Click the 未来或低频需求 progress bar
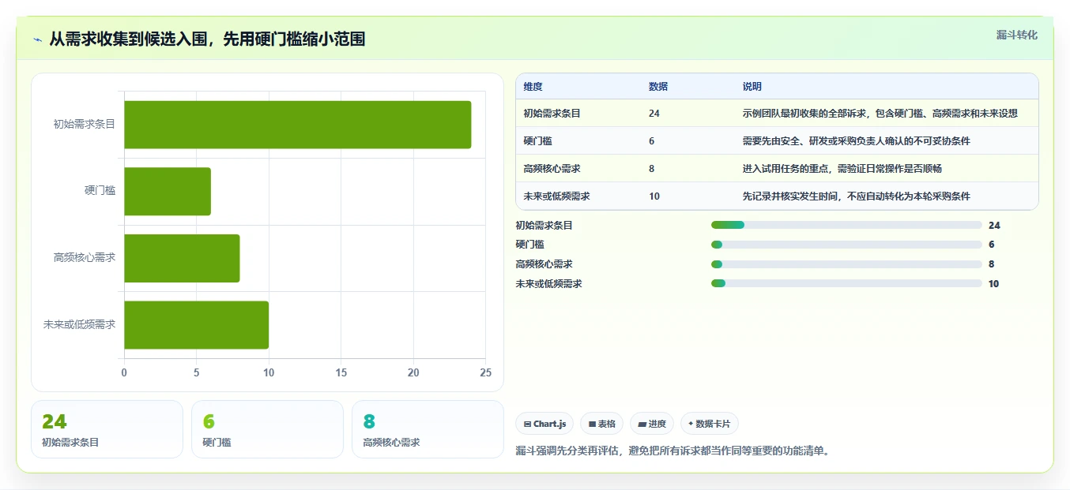Viewport: 1070px width, 490px height. tap(846, 283)
